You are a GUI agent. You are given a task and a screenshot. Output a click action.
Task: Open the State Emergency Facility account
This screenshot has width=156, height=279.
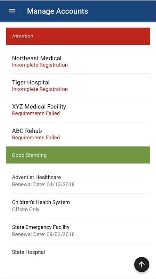coord(81,231)
